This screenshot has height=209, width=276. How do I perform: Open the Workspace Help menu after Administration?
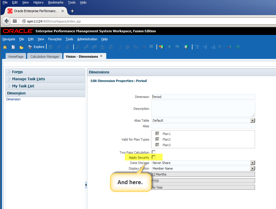104,39
